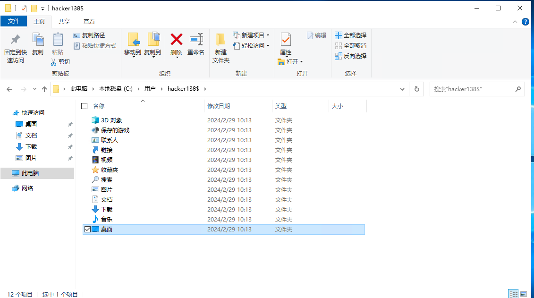Click the 属性 (Properties) icon

point(286,40)
